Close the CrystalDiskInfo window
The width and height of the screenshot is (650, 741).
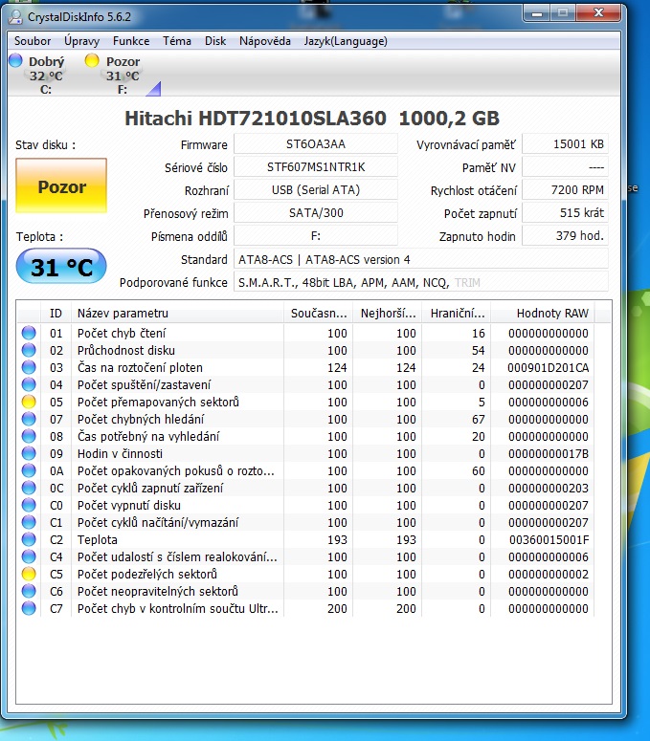click(x=599, y=13)
